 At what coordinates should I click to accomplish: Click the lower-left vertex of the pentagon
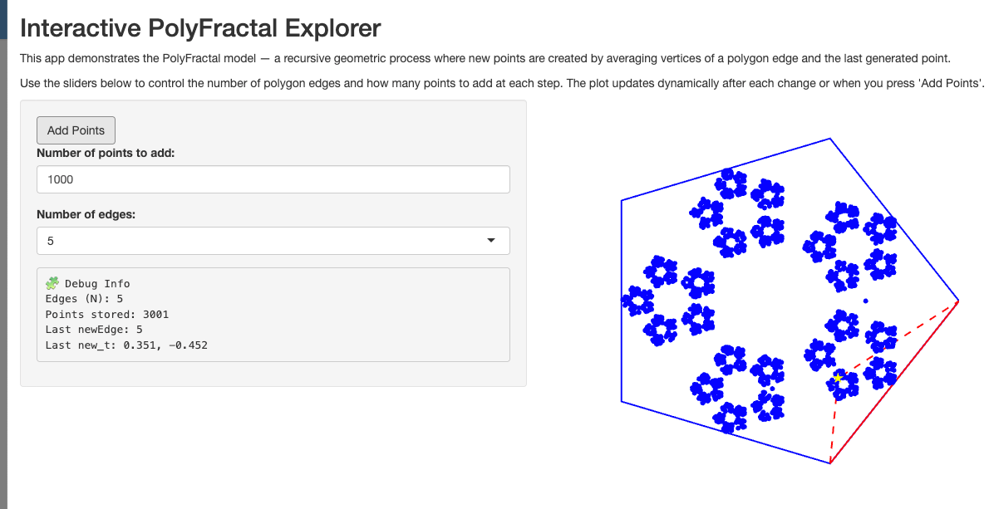pyautogui.click(x=622, y=401)
